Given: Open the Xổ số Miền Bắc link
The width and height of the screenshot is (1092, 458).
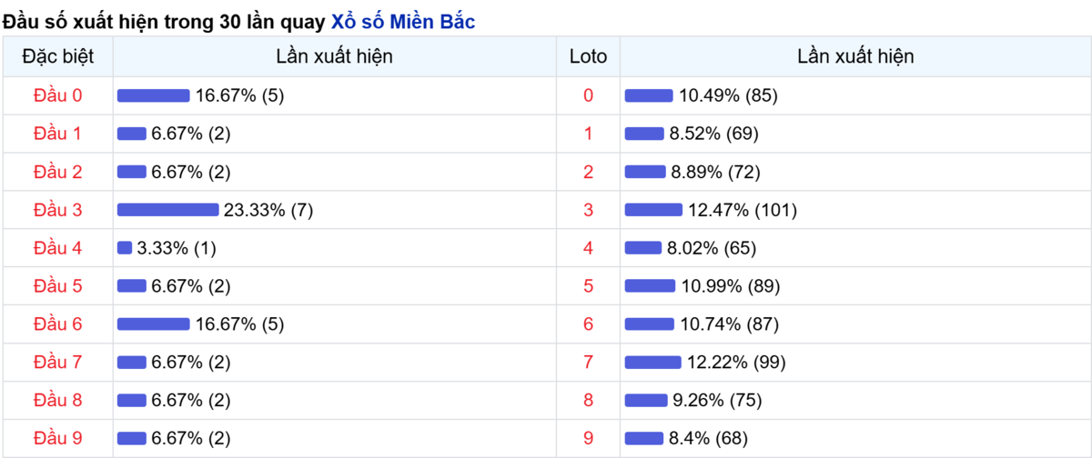Looking at the screenshot, I should [x=401, y=23].
